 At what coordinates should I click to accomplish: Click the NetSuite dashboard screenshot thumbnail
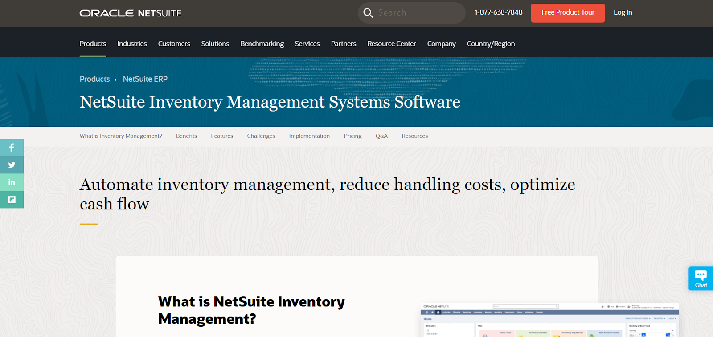tap(550, 320)
